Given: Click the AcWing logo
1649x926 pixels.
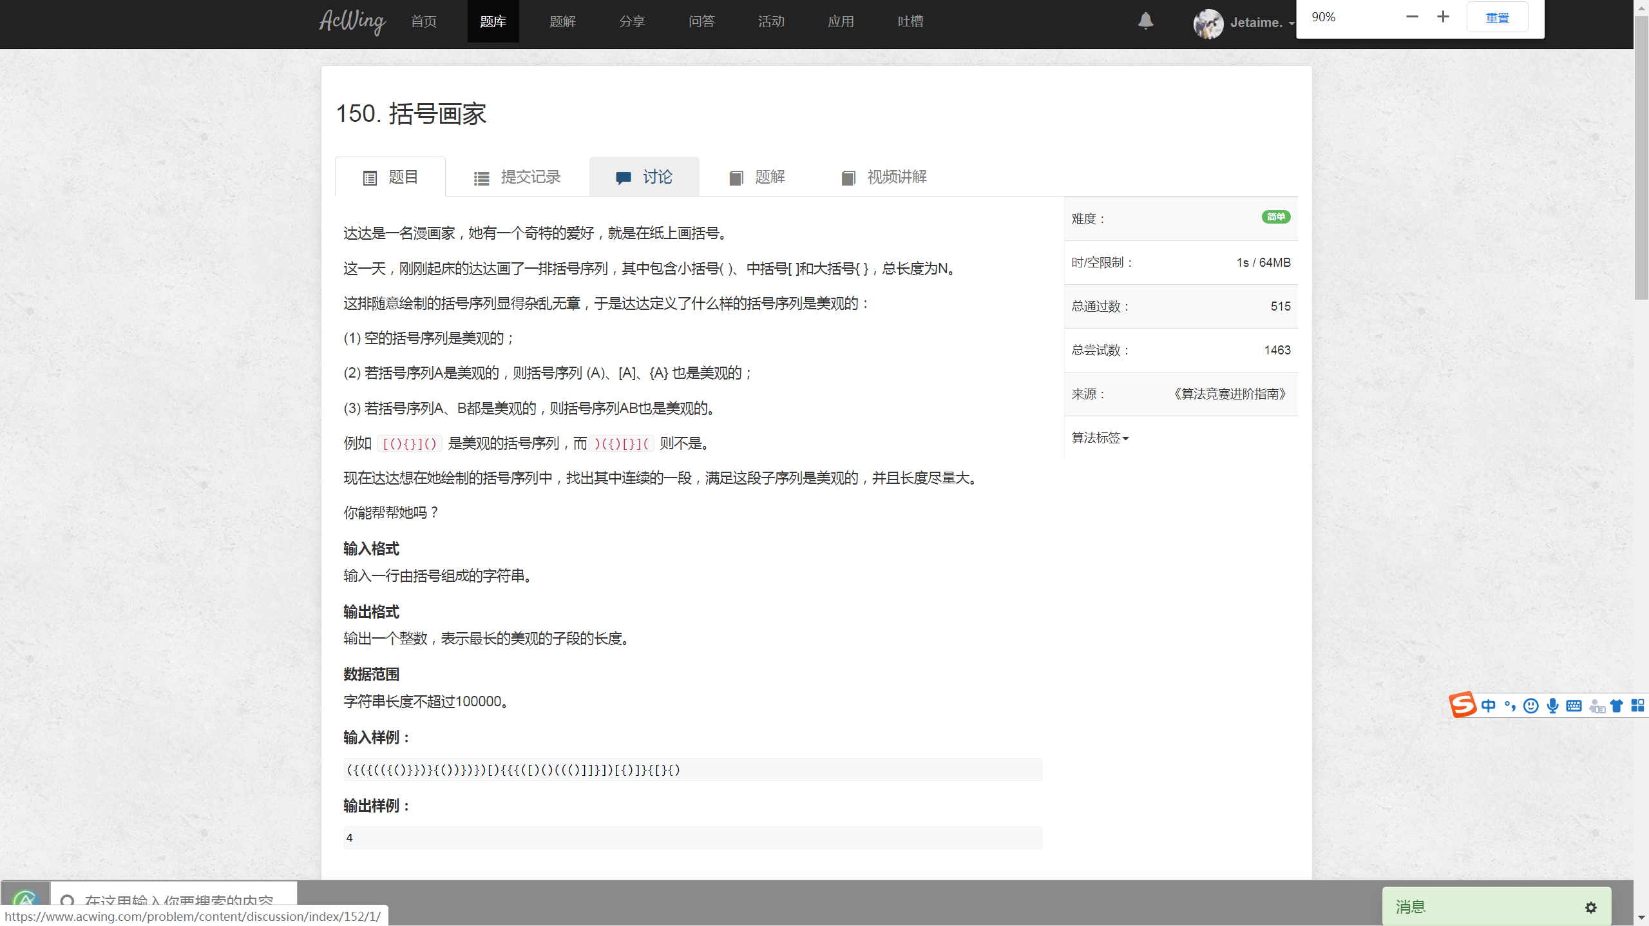Looking at the screenshot, I should 352,21.
